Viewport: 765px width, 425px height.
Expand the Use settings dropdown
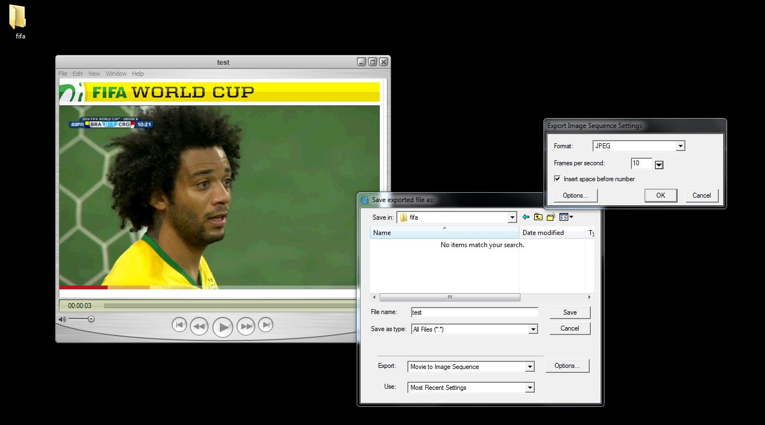coord(530,388)
